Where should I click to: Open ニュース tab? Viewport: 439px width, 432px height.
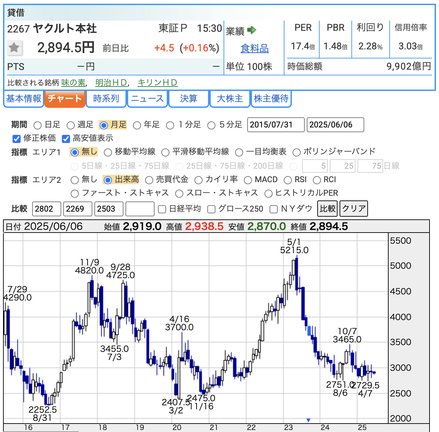(147, 99)
